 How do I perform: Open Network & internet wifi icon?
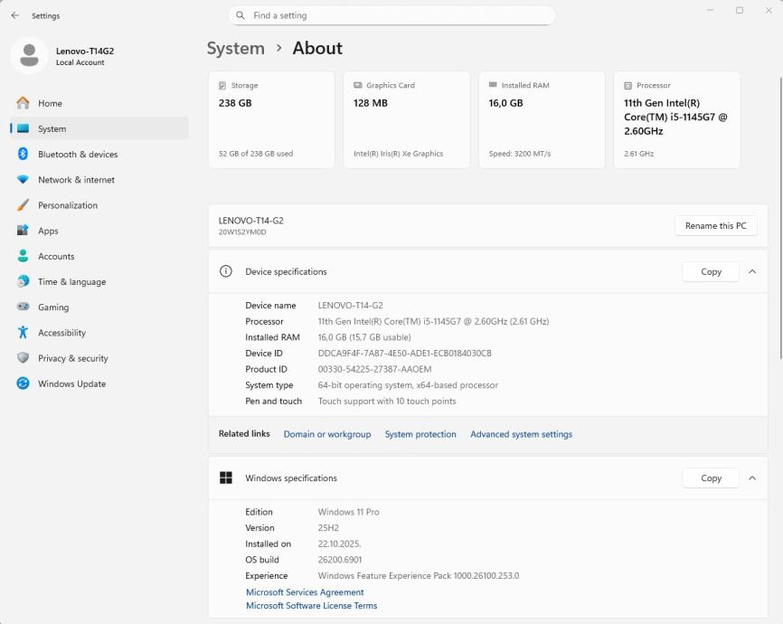click(23, 180)
